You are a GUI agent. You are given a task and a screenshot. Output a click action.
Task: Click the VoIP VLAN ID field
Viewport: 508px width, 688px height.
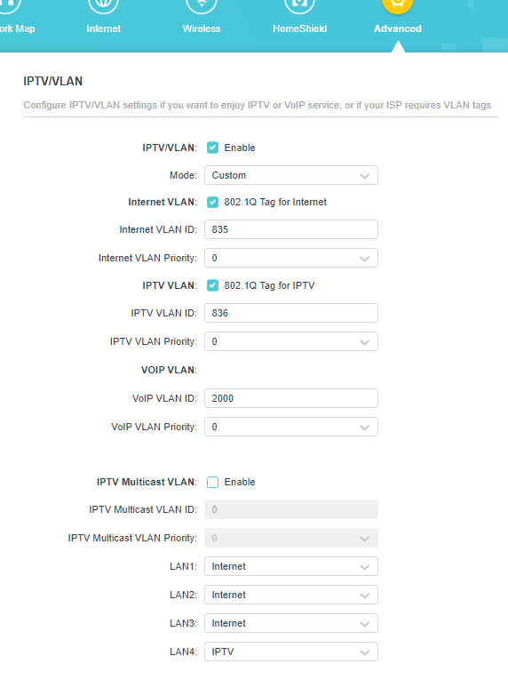(291, 398)
